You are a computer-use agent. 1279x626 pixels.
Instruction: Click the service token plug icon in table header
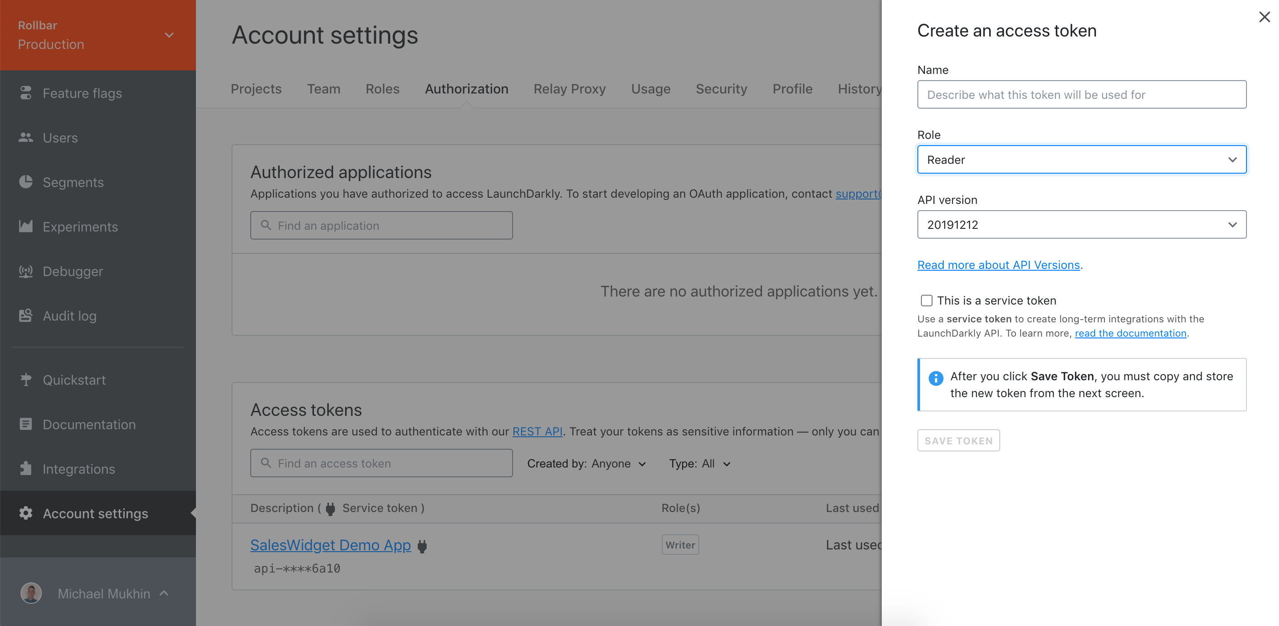[x=330, y=508]
